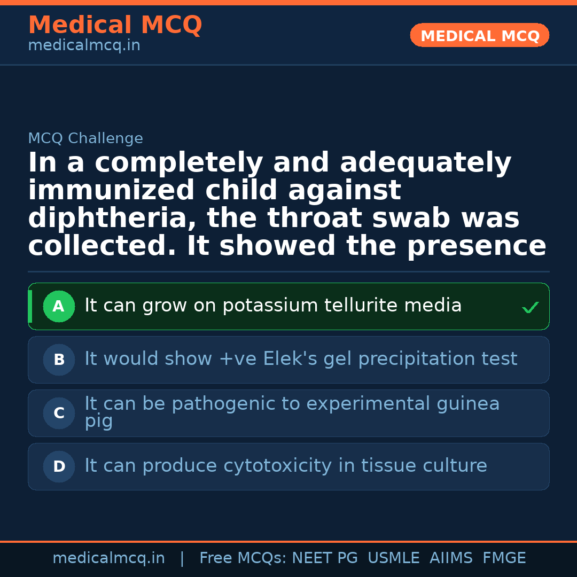Screen dimensions: 577x577
Task: Select the cytotoxicity in tissue culture answer
Action: (x=285, y=466)
